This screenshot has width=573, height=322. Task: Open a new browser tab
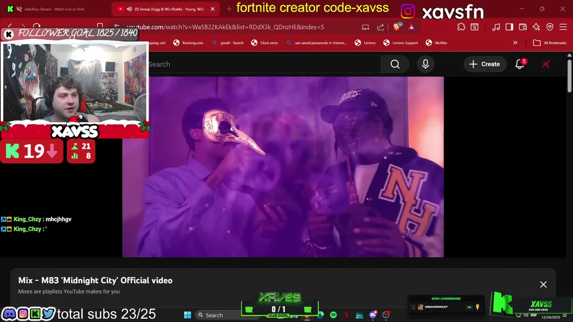click(229, 9)
